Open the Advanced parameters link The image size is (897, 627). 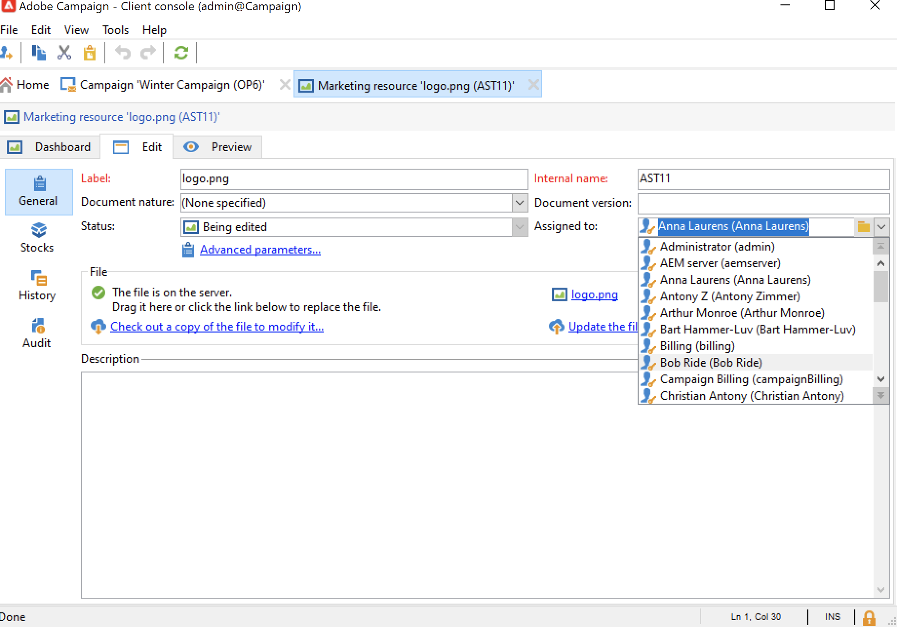260,250
